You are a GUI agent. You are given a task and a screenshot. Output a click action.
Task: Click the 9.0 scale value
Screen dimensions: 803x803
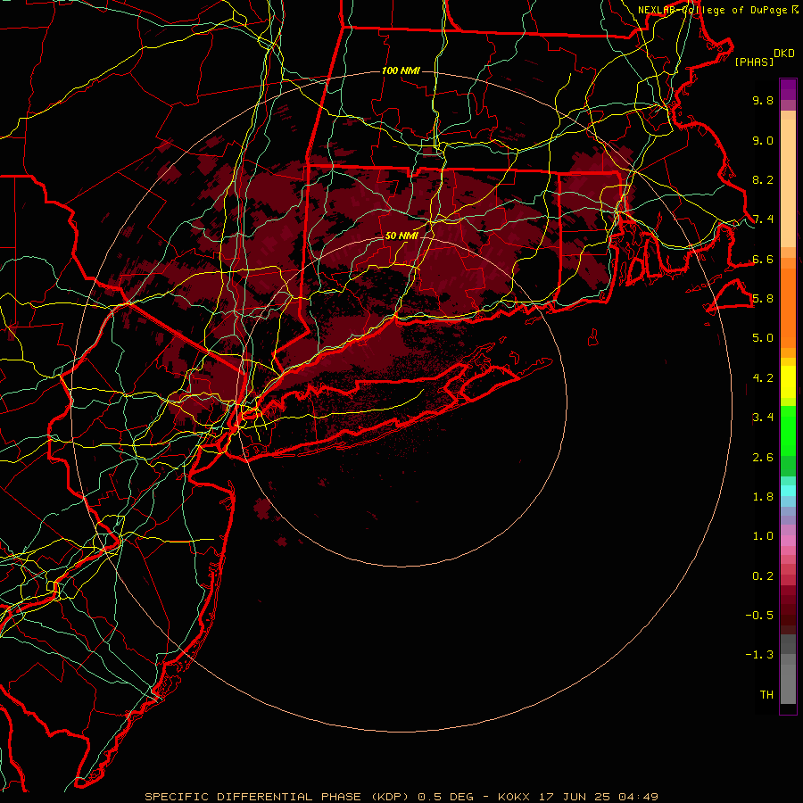pos(763,140)
